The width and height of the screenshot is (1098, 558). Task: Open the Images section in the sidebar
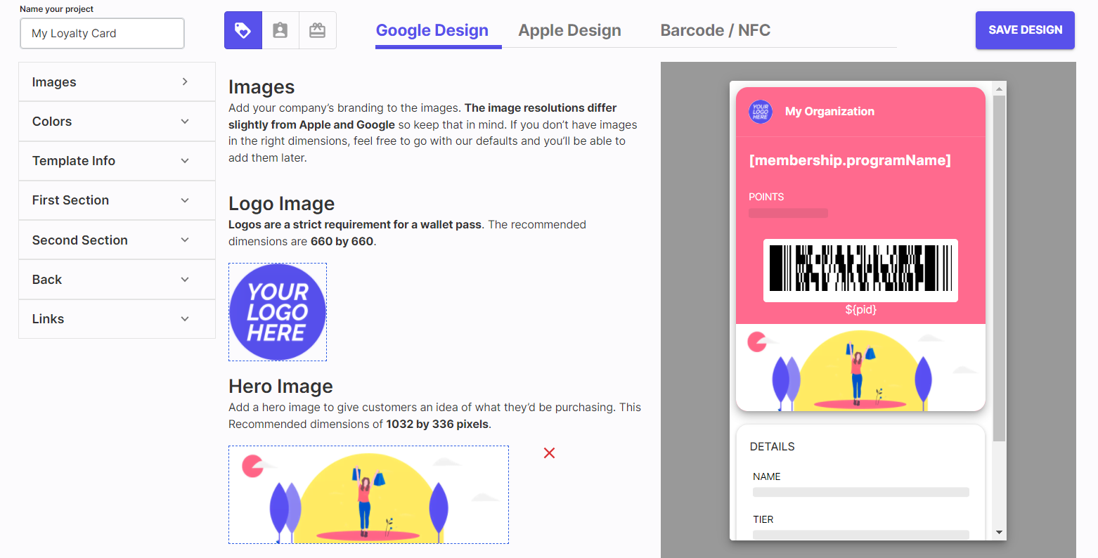pyautogui.click(x=117, y=82)
